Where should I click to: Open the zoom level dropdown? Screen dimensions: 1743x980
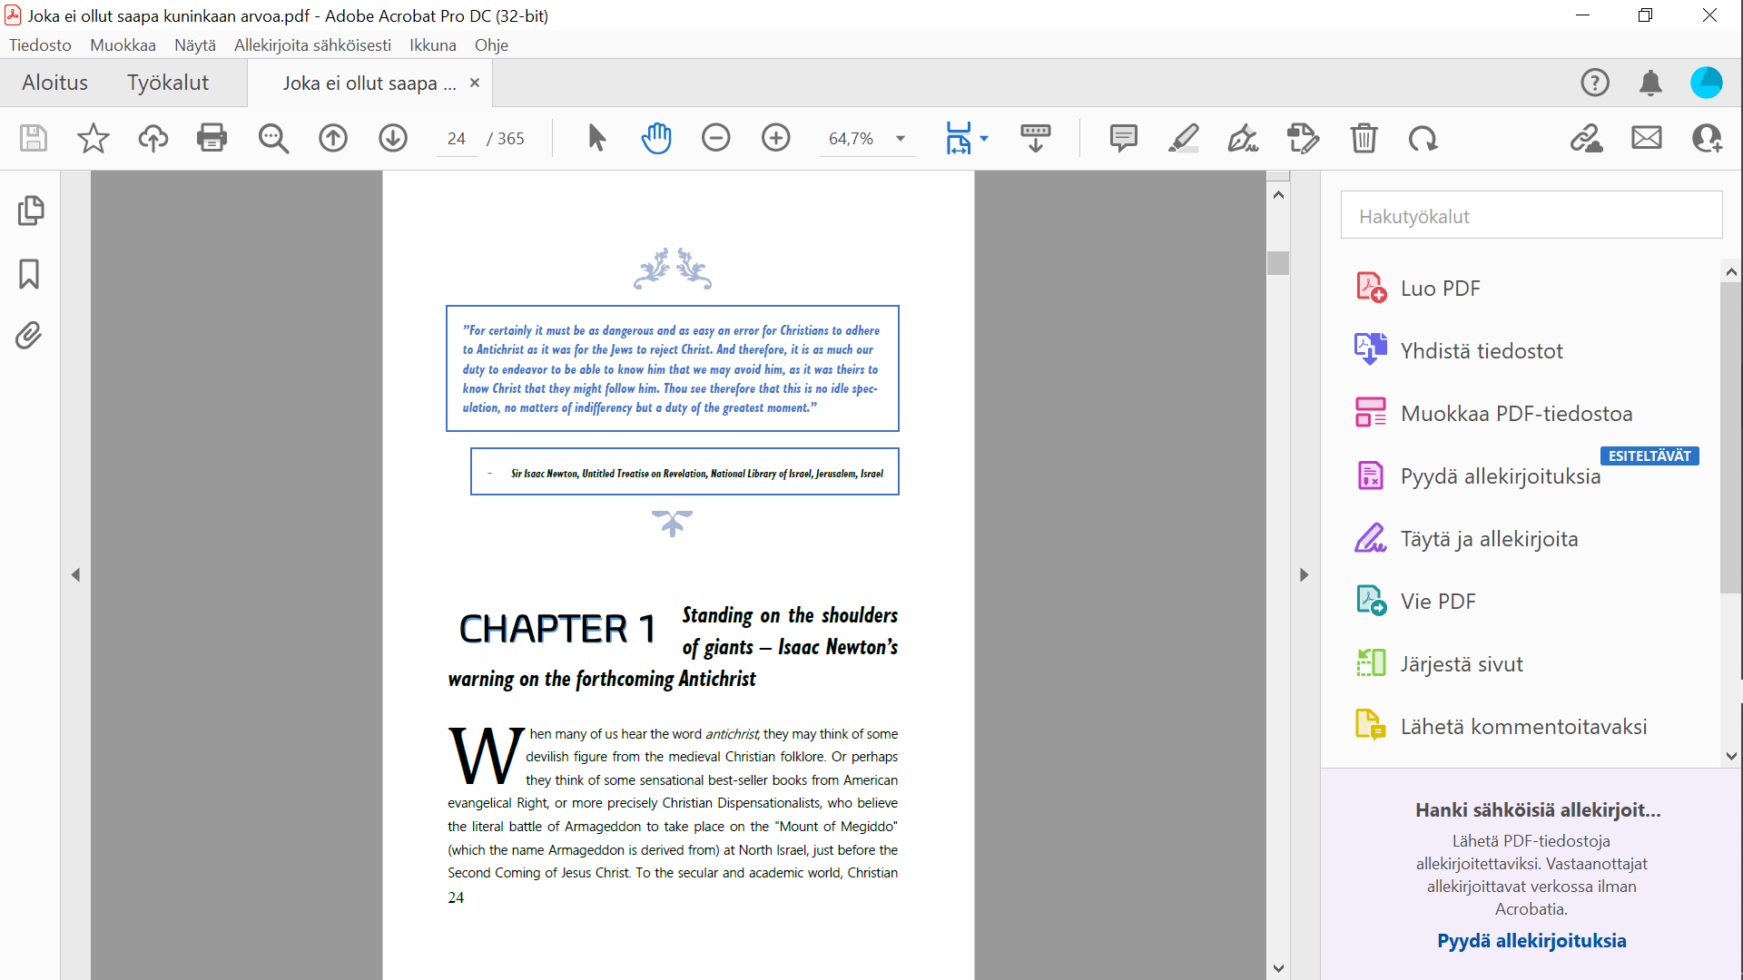(900, 139)
